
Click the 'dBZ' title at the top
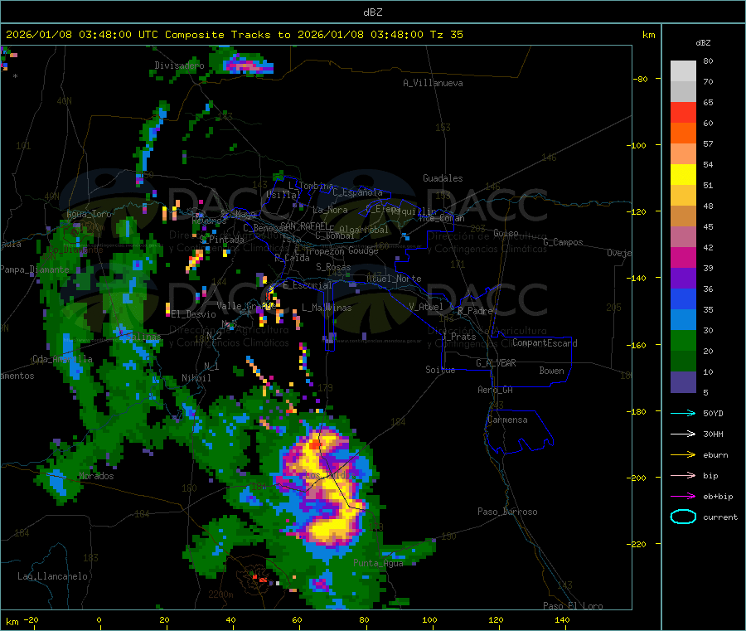coord(372,12)
